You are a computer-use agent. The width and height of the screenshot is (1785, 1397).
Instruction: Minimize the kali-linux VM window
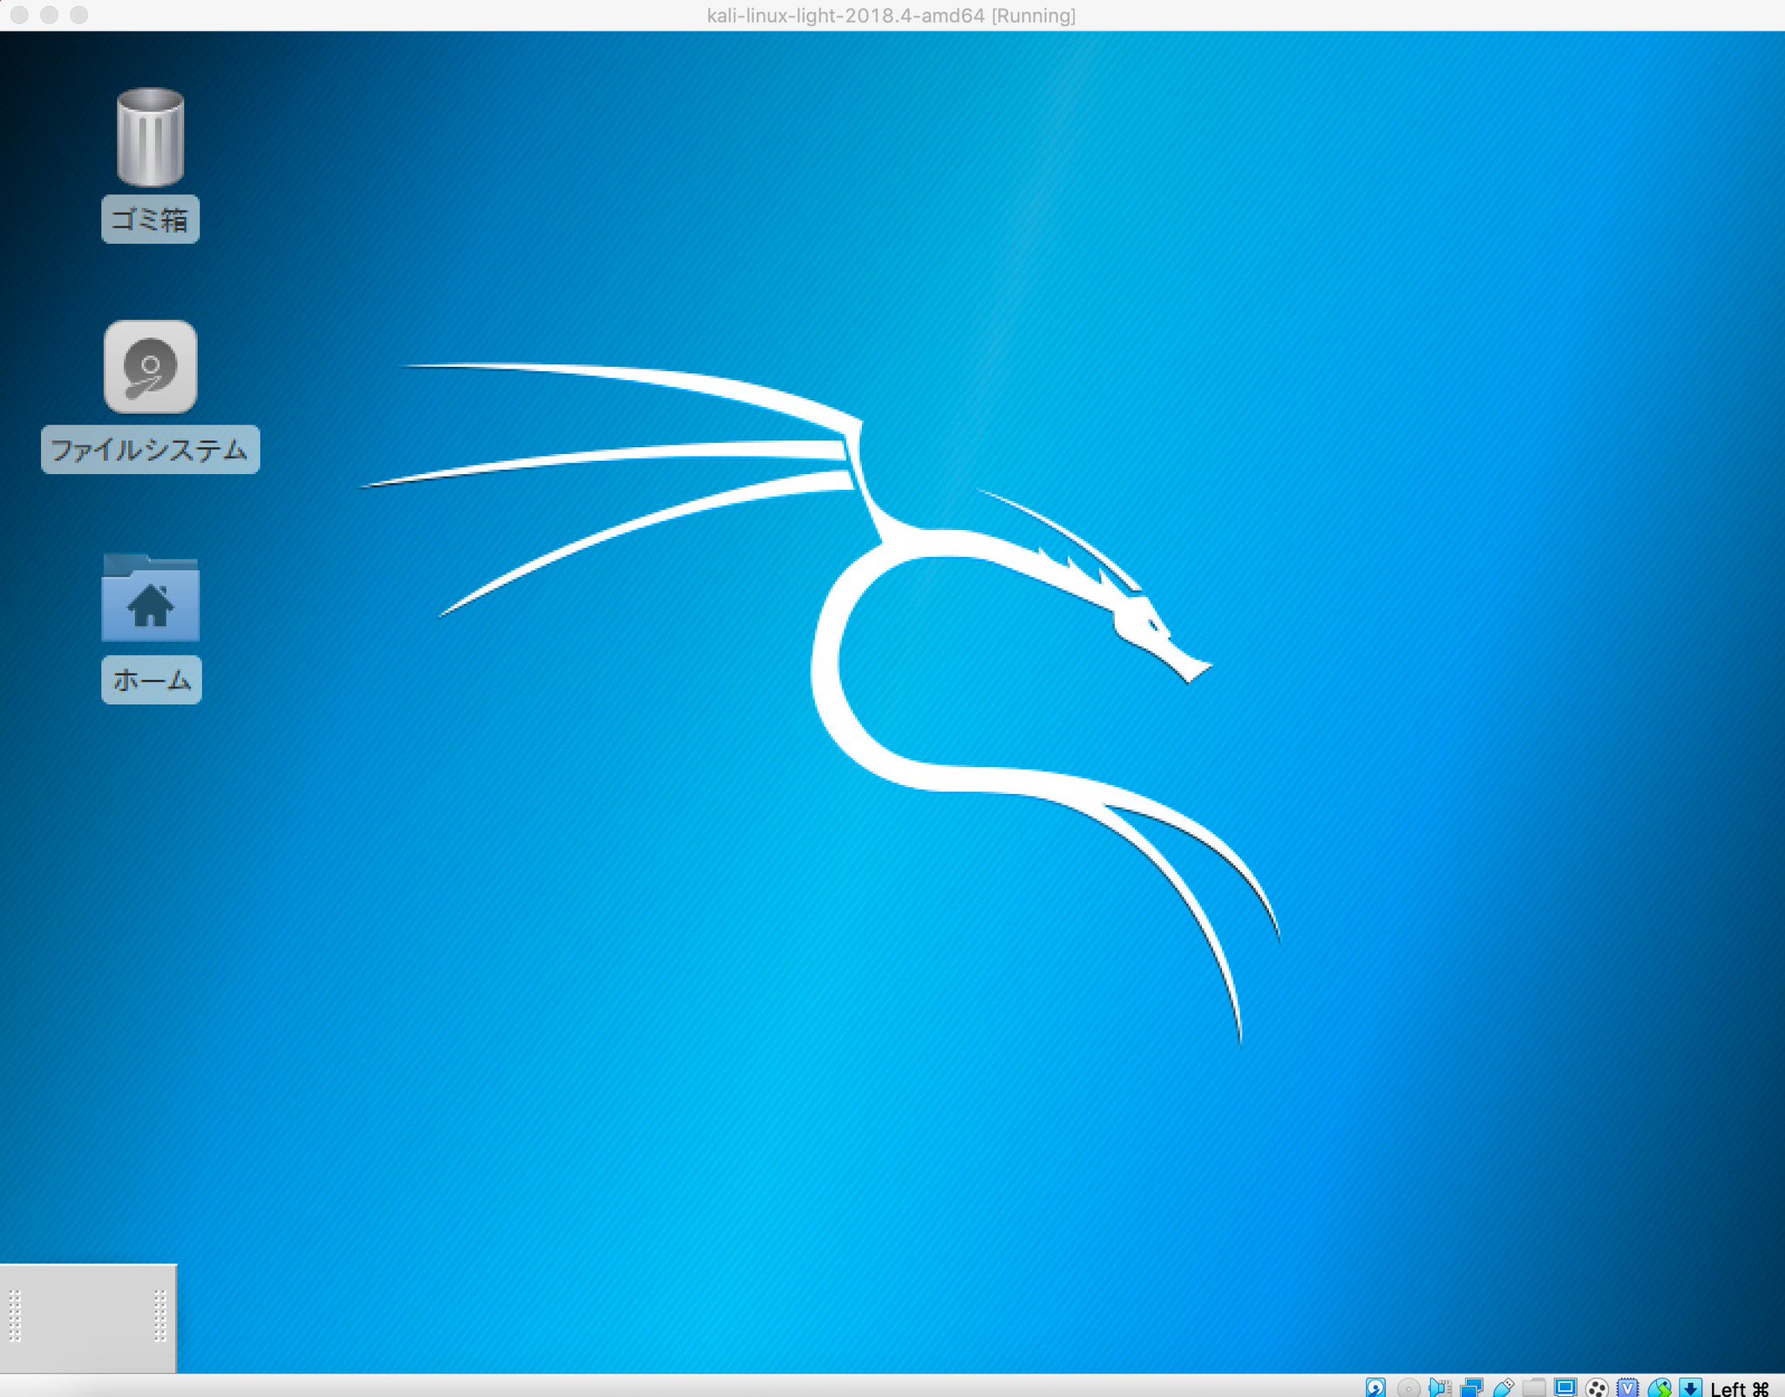pyautogui.click(x=49, y=15)
